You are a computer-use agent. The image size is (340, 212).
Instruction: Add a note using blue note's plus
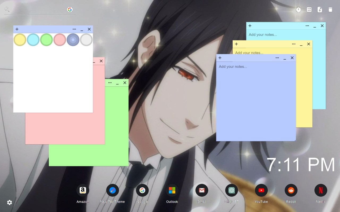point(220,58)
